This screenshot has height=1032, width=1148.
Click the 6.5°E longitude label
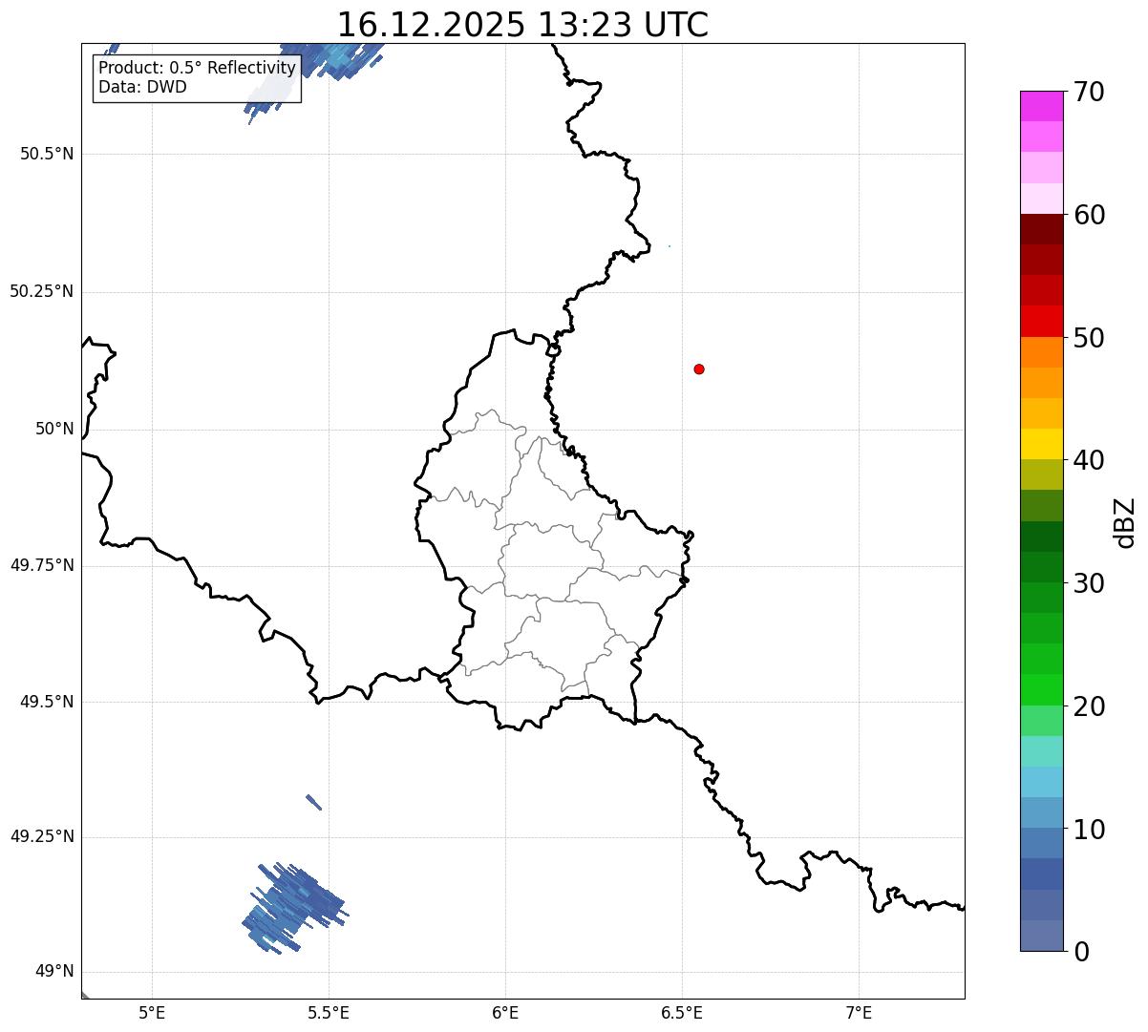[x=682, y=1013]
